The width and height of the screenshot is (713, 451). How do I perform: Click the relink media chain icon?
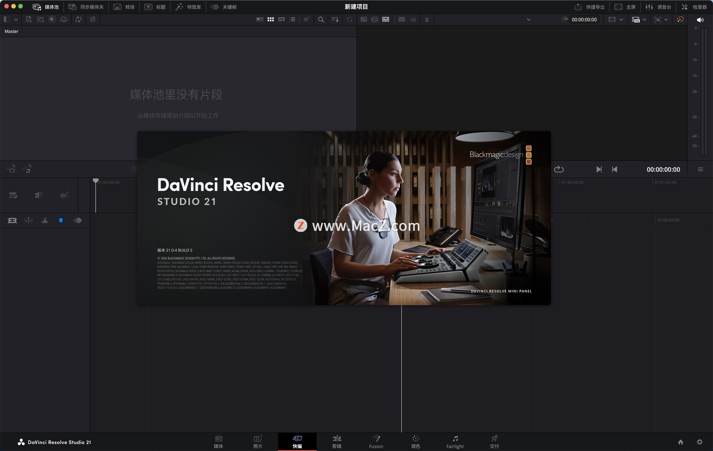click(x=93, y=19)
